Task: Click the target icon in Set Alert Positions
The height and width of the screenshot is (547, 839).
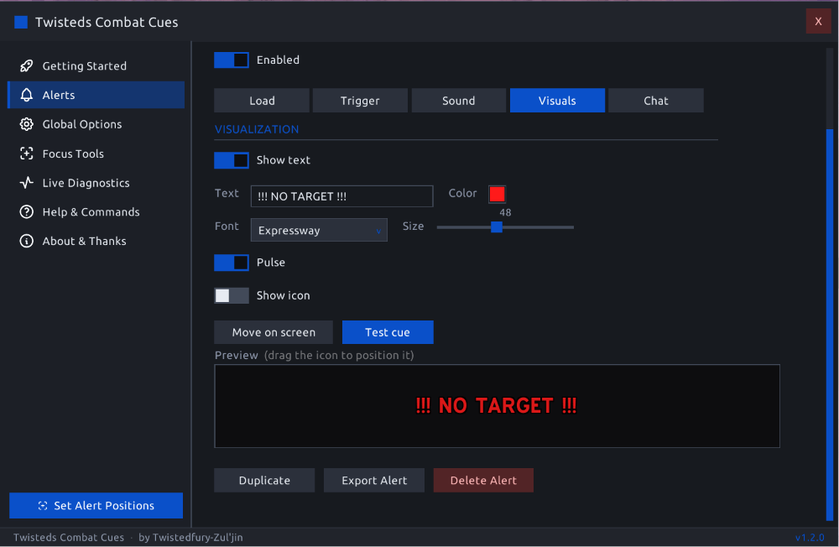Action: pyautogui.click(x=43, y=506)
